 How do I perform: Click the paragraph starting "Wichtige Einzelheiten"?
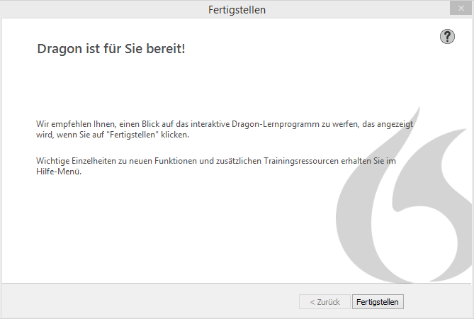tap(216, 166)
